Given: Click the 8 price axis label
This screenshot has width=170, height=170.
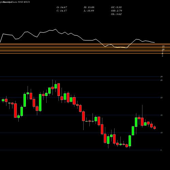Looking at the screenshot, I should point(161,150).
